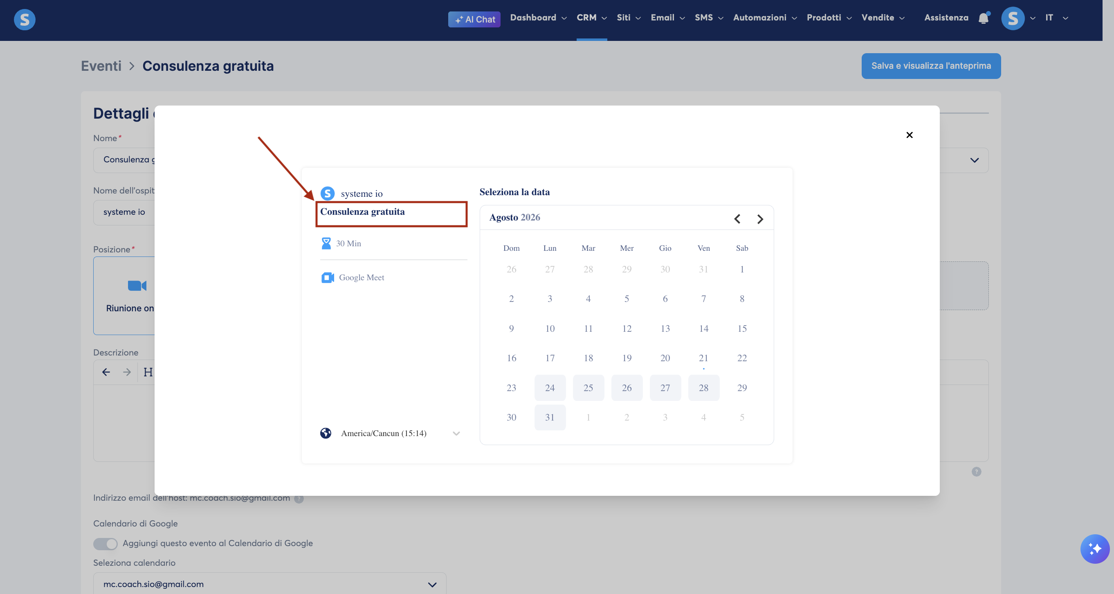Toggle Aggiungi questo evento al Calendario di Google
Viewport: 1114px width, 594px height.
coord(105,543)
